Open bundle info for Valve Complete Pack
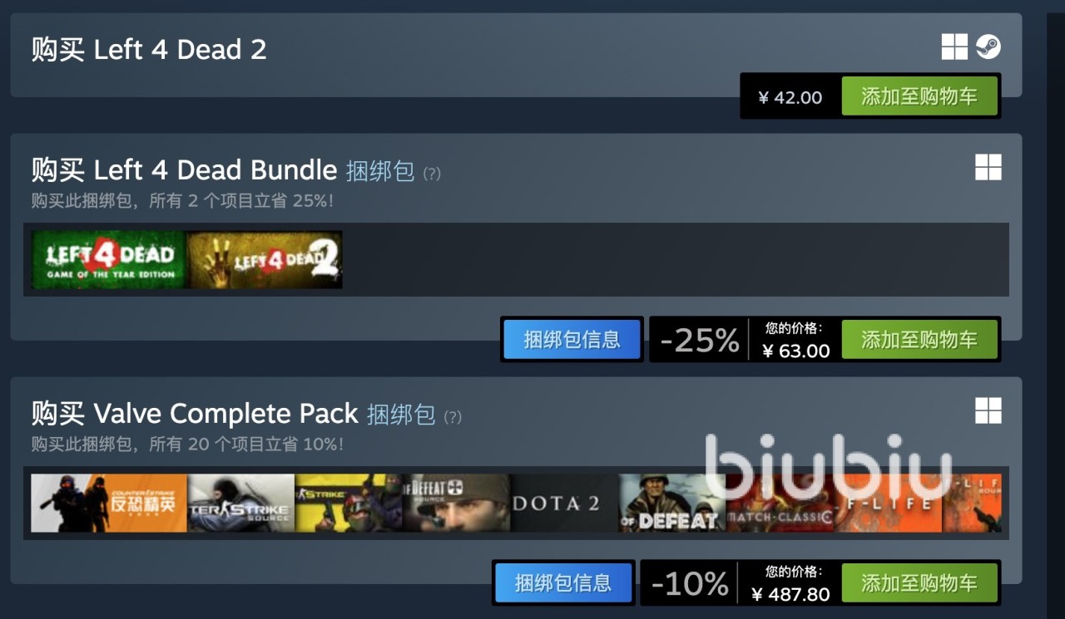This screenshot has width=1065, height=619. pos(563,582)
